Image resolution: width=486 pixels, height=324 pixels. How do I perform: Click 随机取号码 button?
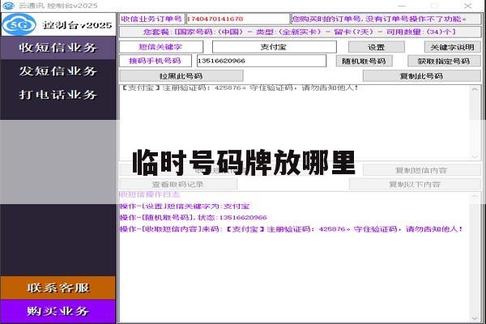click(x=364, y=61)
